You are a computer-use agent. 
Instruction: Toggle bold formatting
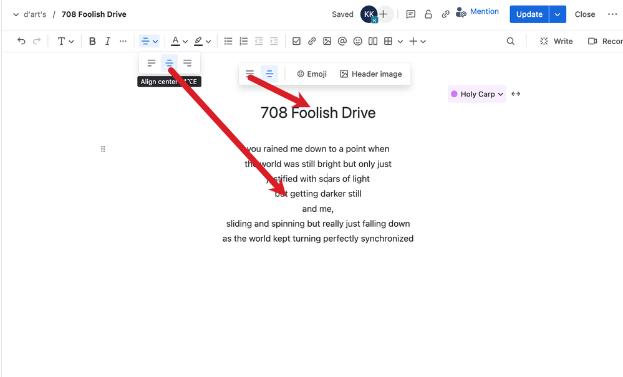pos(92,41)
